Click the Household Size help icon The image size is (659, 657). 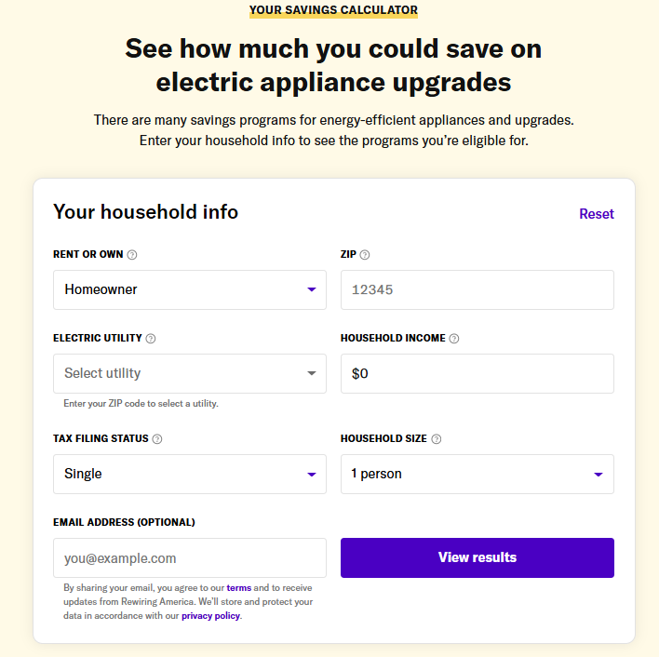click(437, 439)
